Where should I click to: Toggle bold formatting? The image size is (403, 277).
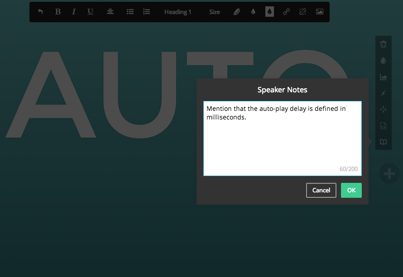tap(58, 12)
